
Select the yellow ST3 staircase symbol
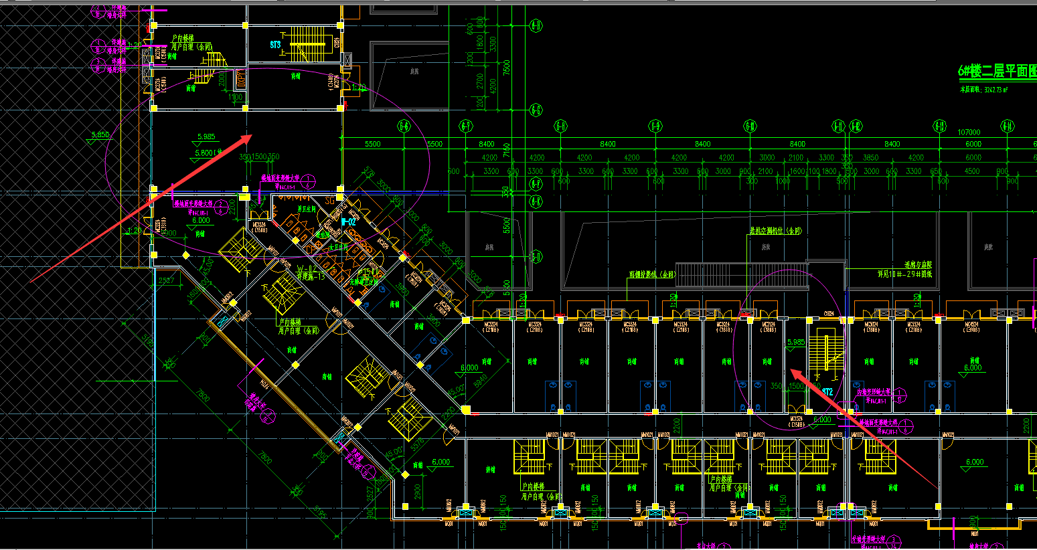coord(306,43)
